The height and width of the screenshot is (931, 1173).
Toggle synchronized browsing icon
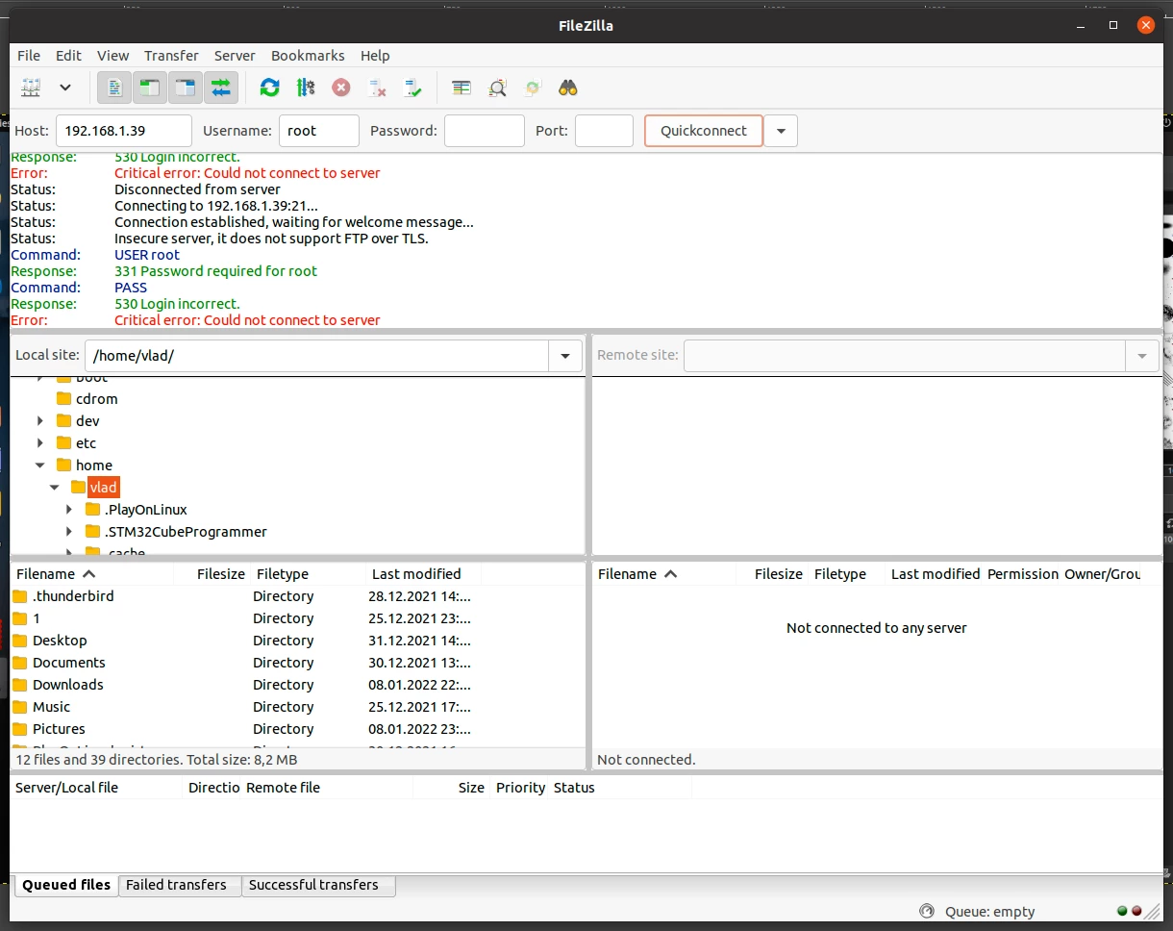click(533, 88)
